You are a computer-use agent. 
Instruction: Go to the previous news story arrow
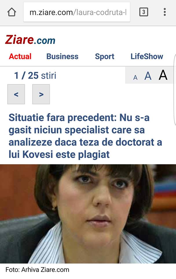(16, 94)
